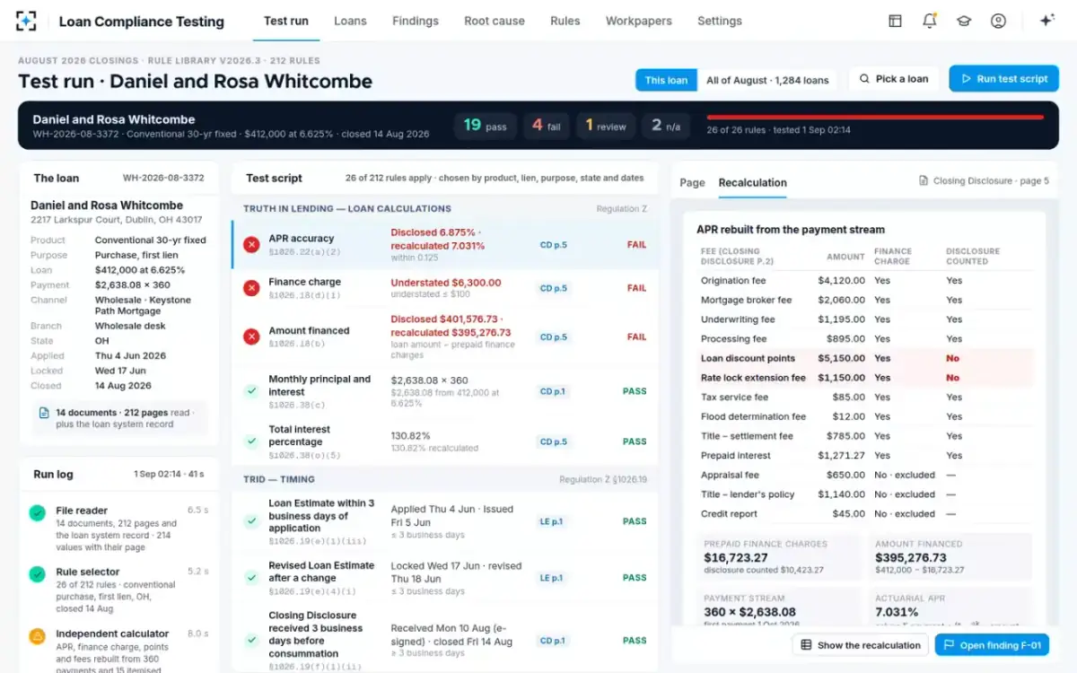Click Run test script button
Screen dimensions: 1077x673
point(1003,79)
